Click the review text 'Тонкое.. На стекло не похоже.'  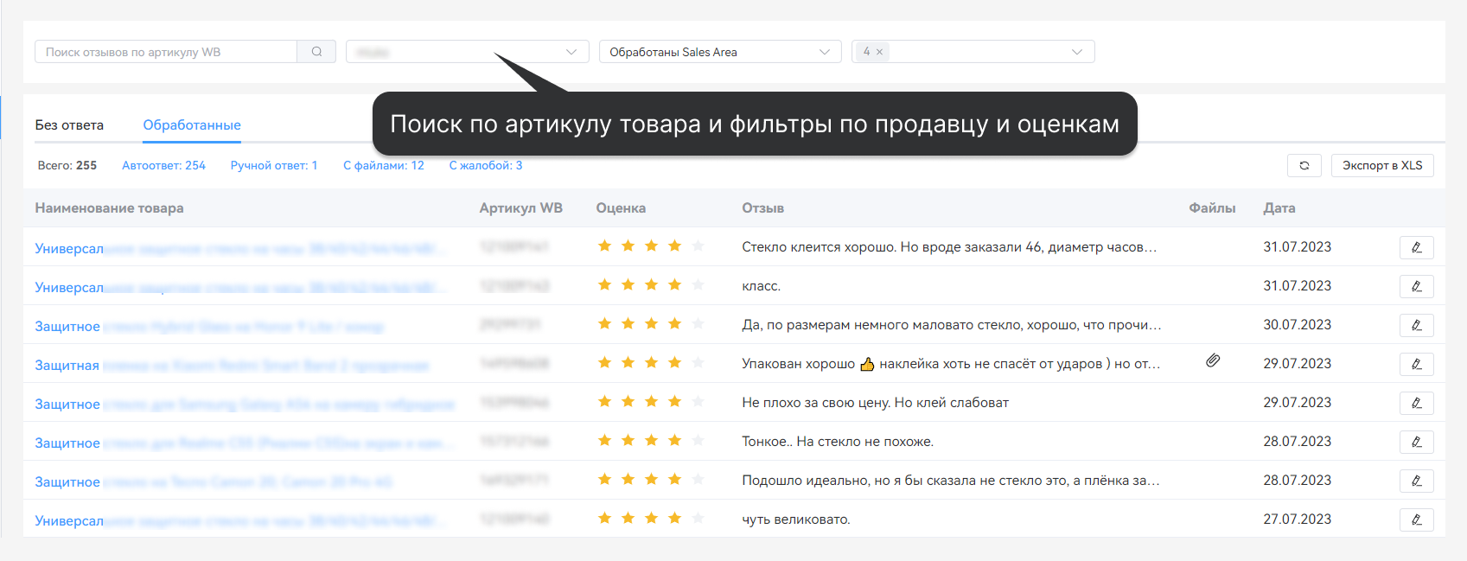pyautogui.click(x=838, y=442)
